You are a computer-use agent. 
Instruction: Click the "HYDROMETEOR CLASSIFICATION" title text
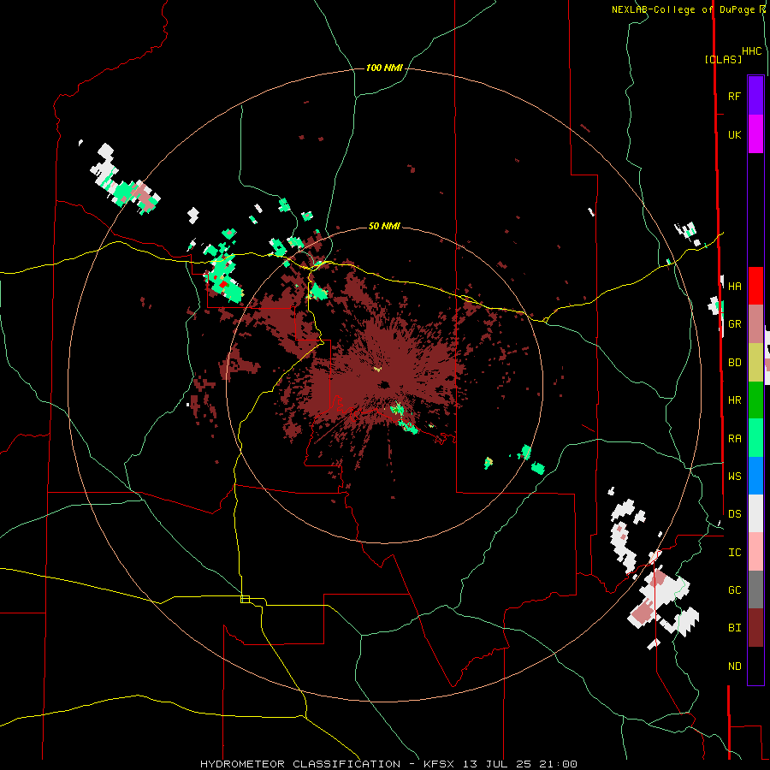click(300, 764)
